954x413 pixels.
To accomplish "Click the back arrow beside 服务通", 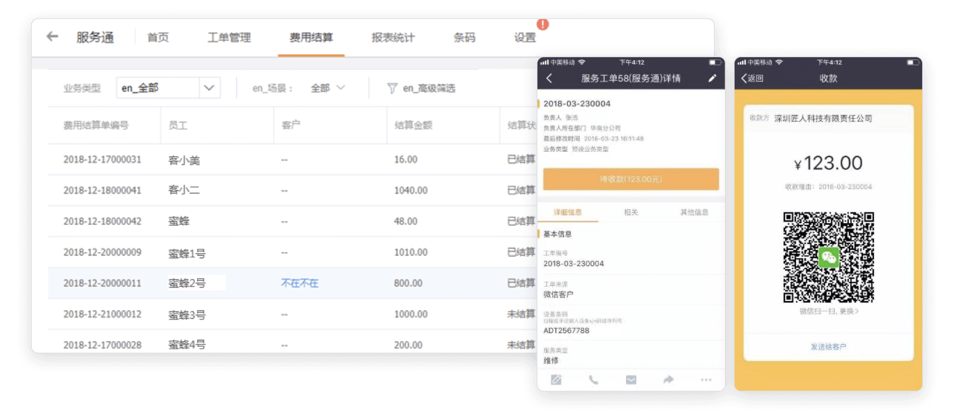I will click(52, 37).
